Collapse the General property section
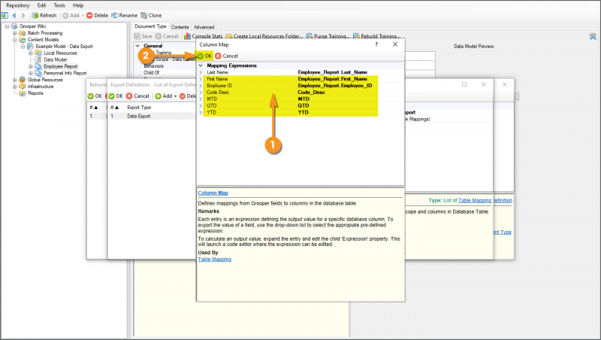Screen dimensions: 601x340 click(x=137, y=46)
